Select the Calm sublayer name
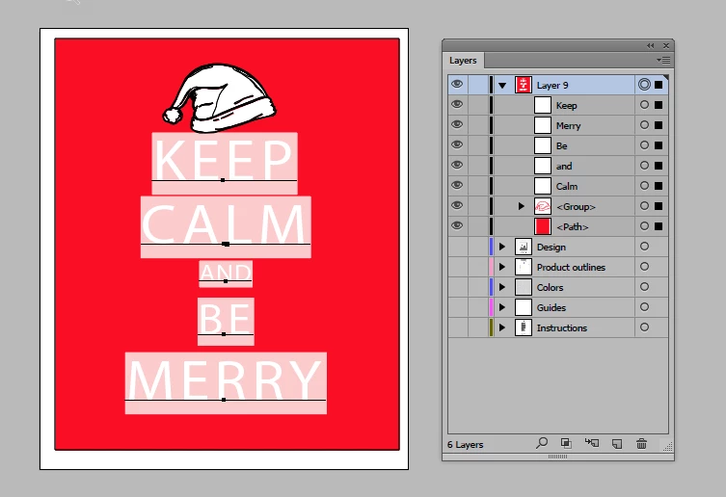Image resolution: width=726 pixels, height=497 pixels. coord(567,187)
